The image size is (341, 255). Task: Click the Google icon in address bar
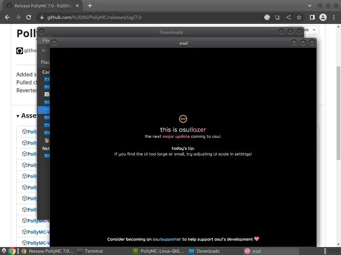267,17
